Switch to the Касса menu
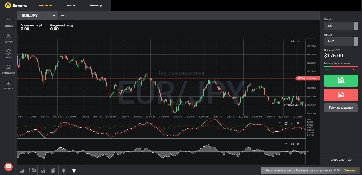 pos(71,5)
